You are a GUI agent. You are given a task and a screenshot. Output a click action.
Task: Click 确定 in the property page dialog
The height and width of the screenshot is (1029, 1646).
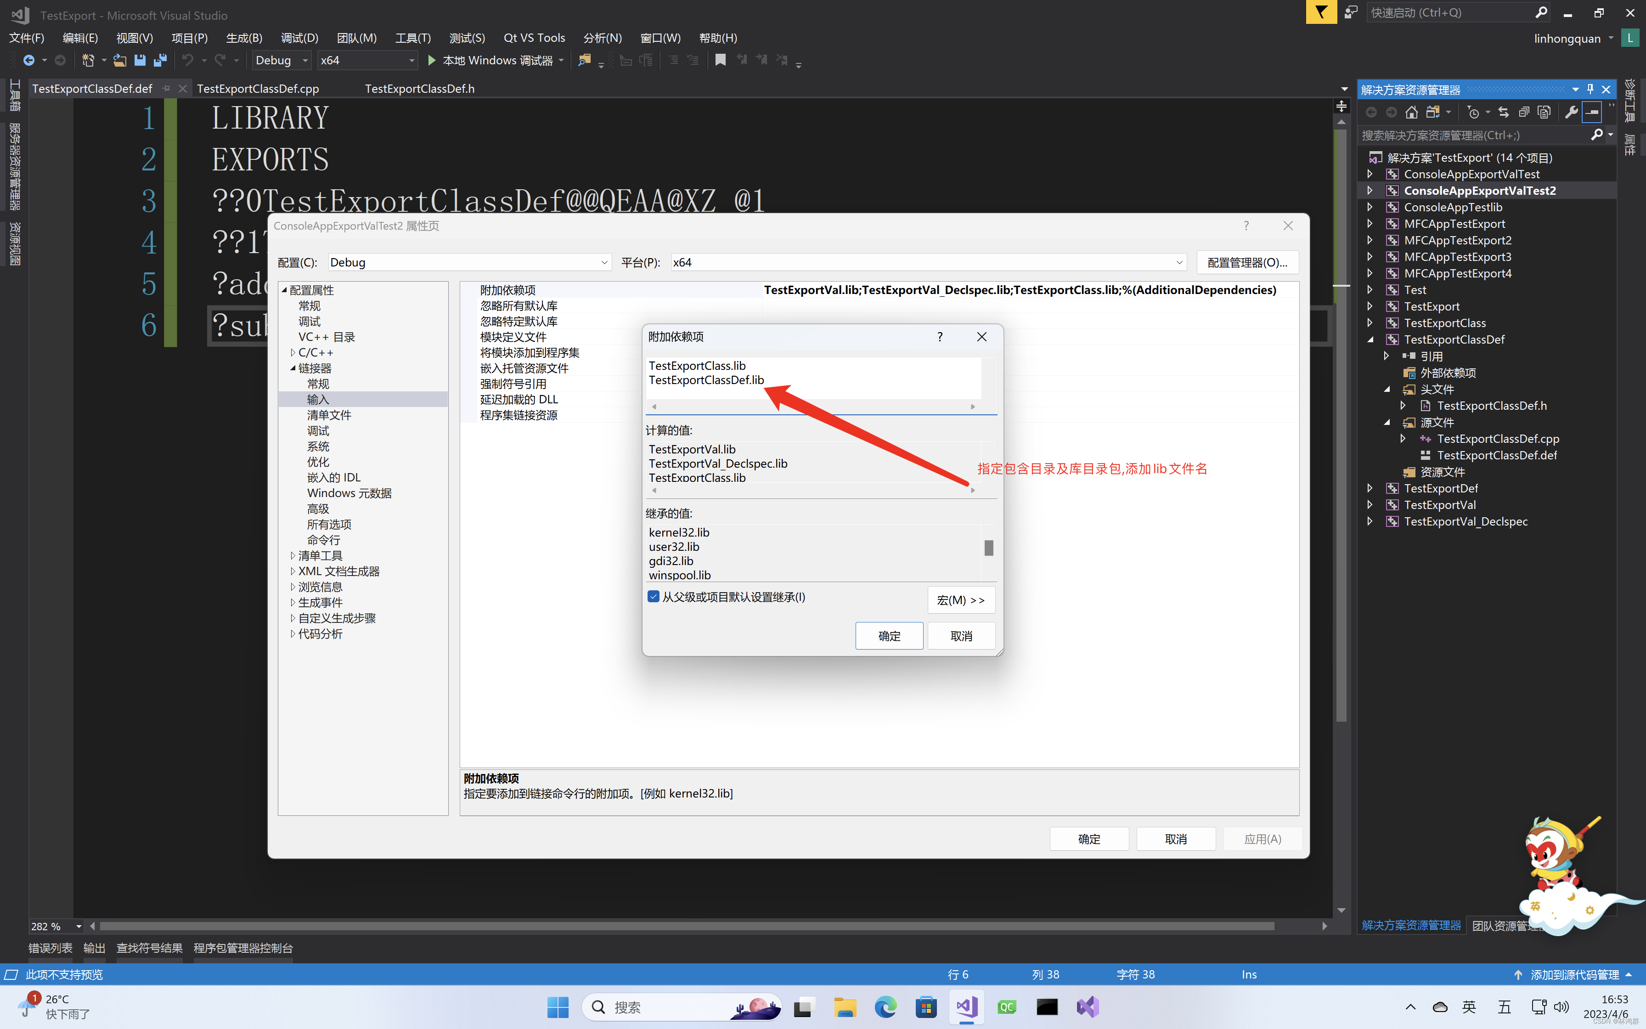coord(1089,839)
